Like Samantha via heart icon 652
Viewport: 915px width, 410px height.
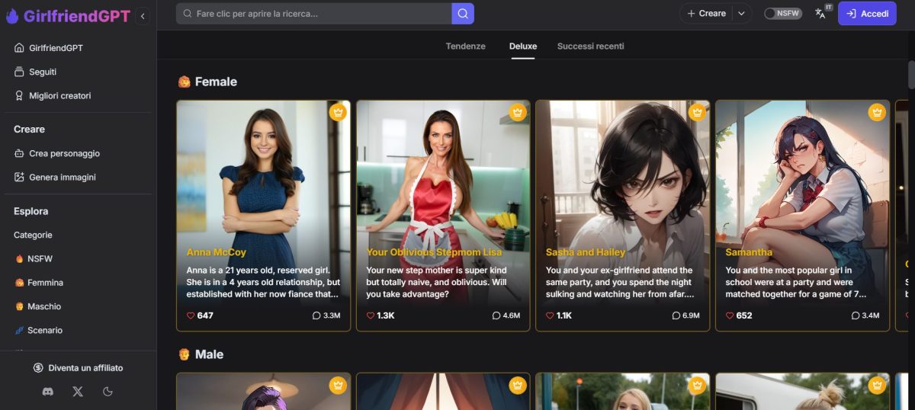(x=730, y=316)
